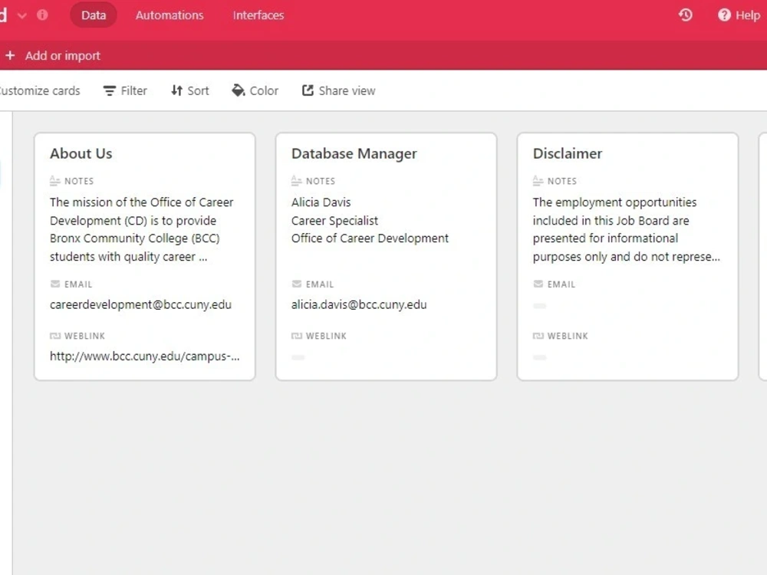The image size is (767, 575).
Task: Open the base history clock icon
Action: 685,15
